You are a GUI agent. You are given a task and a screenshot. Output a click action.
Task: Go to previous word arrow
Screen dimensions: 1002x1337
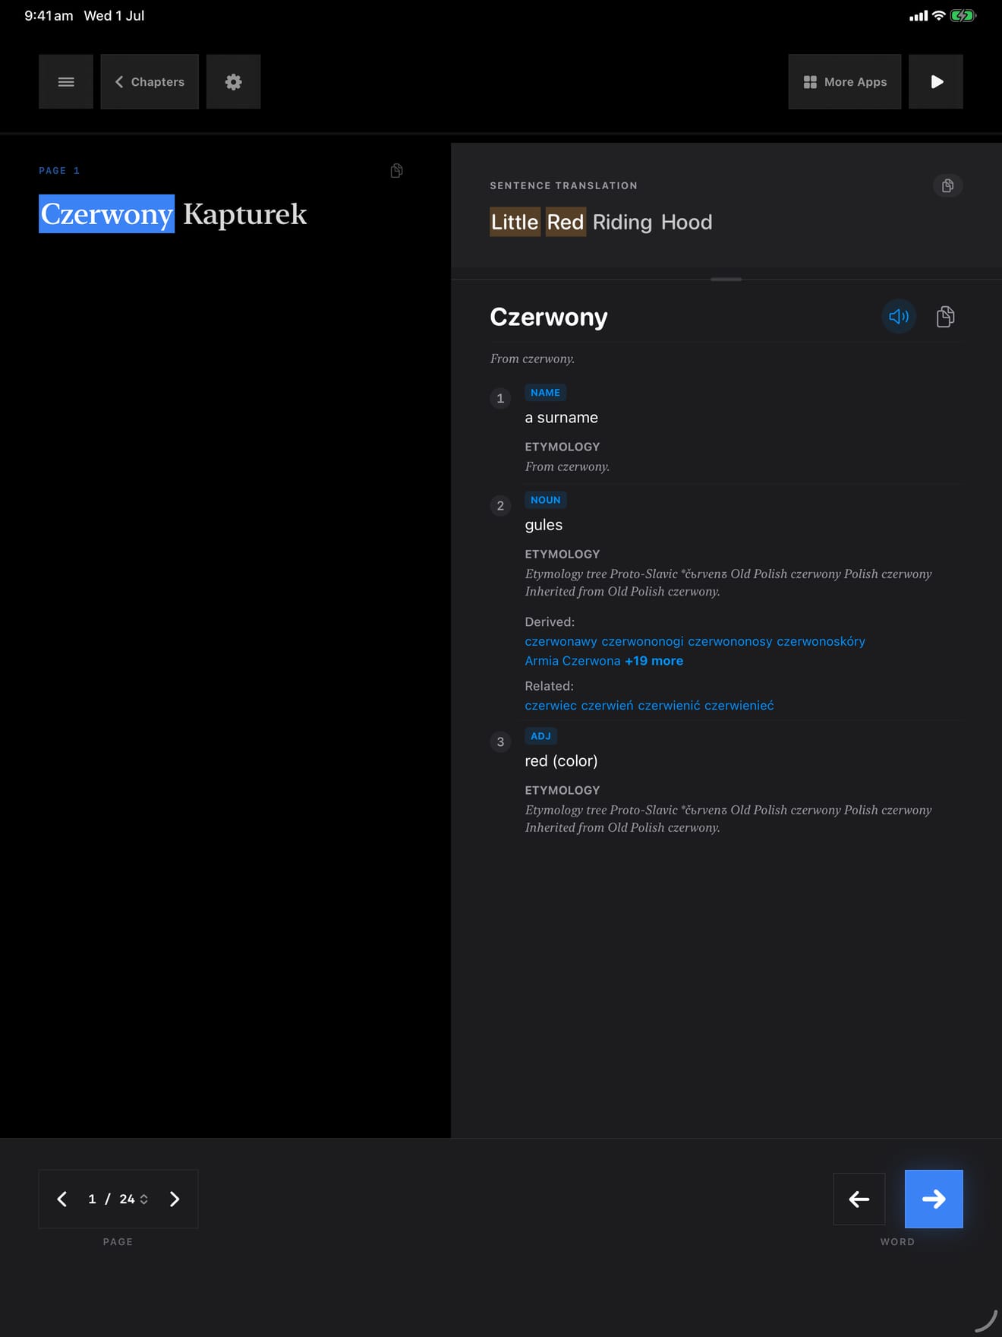[859, 1199]
